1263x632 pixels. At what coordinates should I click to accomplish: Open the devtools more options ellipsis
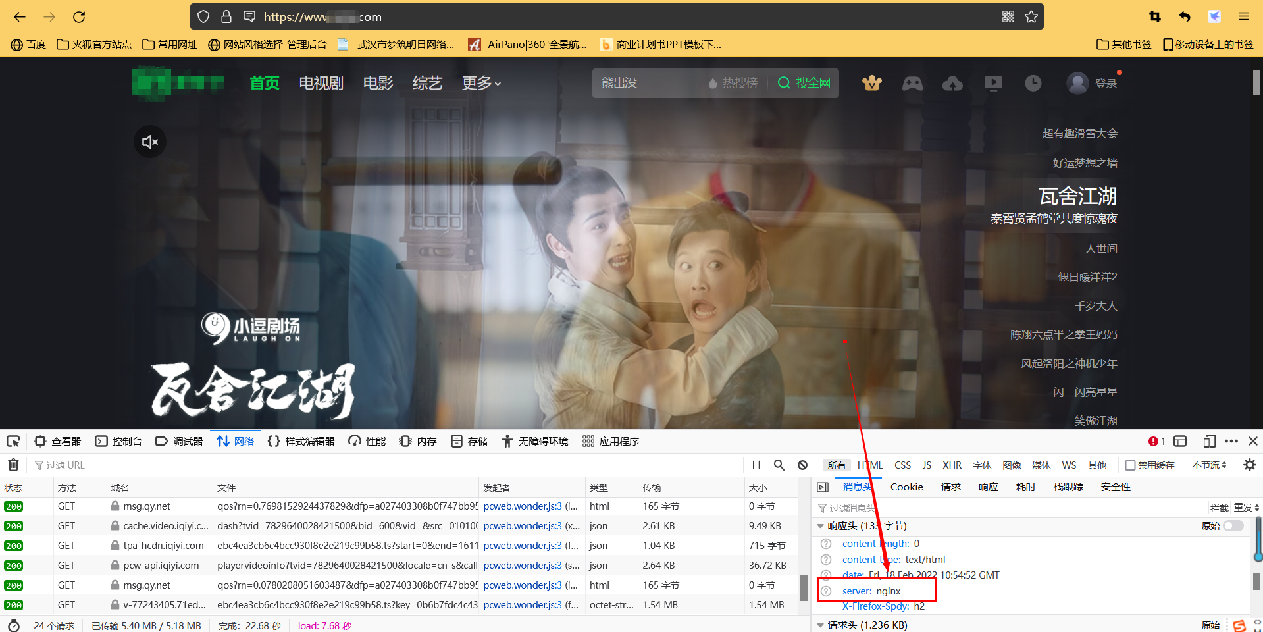click(1231, 441)
